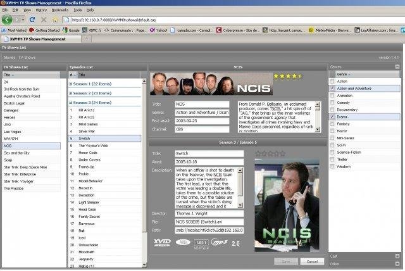The height and width of the screenshot is (271, 405).
Task: Open the History menu
Action: point(41,10)
